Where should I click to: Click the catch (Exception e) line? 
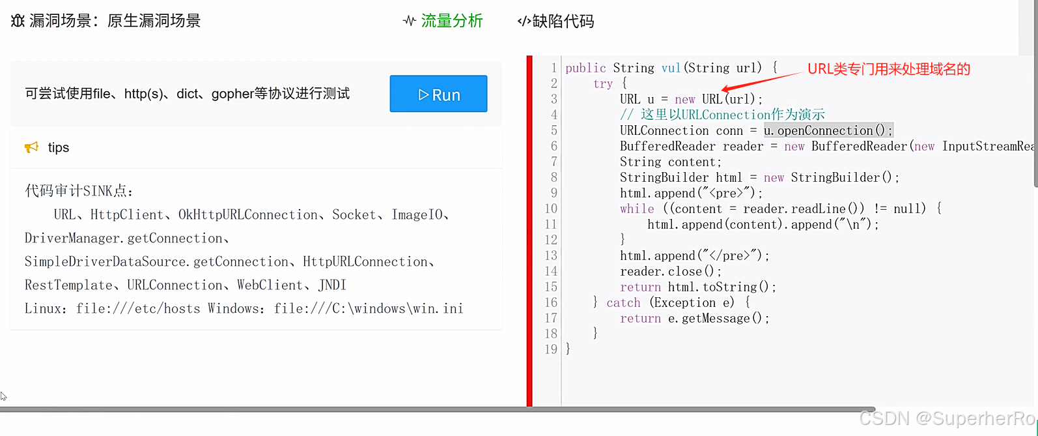[x=671, y=302]
